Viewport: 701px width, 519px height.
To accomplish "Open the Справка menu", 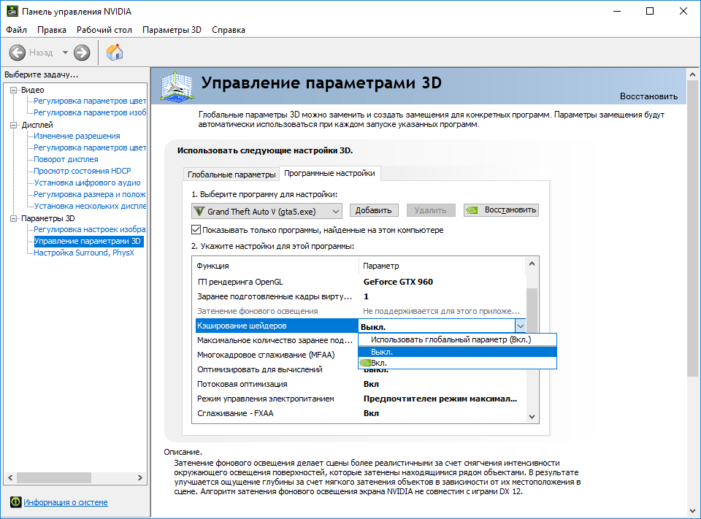I will click(x=229, y=30).
